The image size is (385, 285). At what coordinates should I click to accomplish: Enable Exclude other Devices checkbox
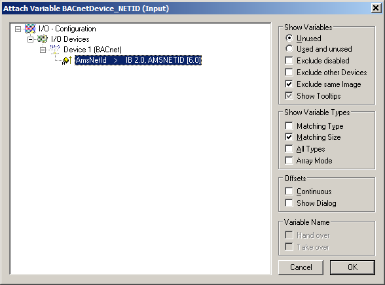click(x=289, y=72)
